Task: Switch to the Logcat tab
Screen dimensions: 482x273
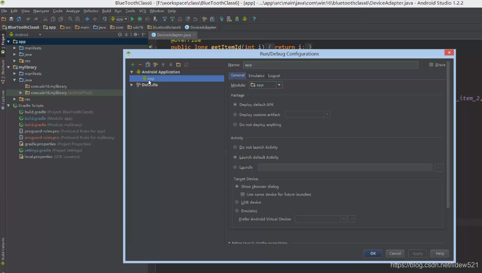Action: pyautogui.click(x=274, y=76)
